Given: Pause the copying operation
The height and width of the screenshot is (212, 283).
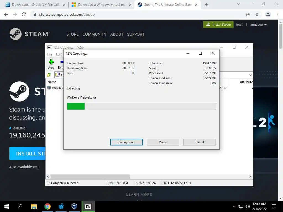Looking at the screenshot, I should (x=163, y=142).
